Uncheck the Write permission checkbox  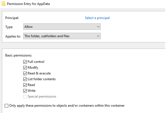pyautogui.click(x=25, y=91)
